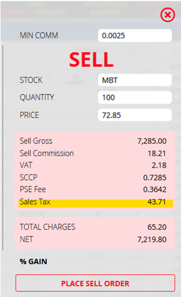Click the MIN COMM input field
The height and width of the screenshot is (297, 181).
(x=135, y=36)
